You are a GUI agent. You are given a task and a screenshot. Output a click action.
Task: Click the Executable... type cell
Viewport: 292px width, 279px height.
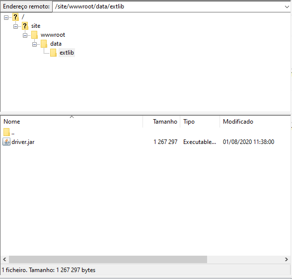click(x=200, y=142)
